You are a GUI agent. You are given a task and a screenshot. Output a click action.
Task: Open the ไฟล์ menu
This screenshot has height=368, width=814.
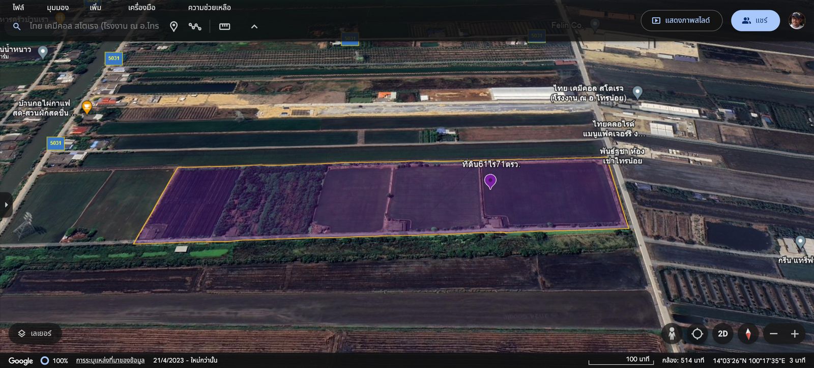18,8
